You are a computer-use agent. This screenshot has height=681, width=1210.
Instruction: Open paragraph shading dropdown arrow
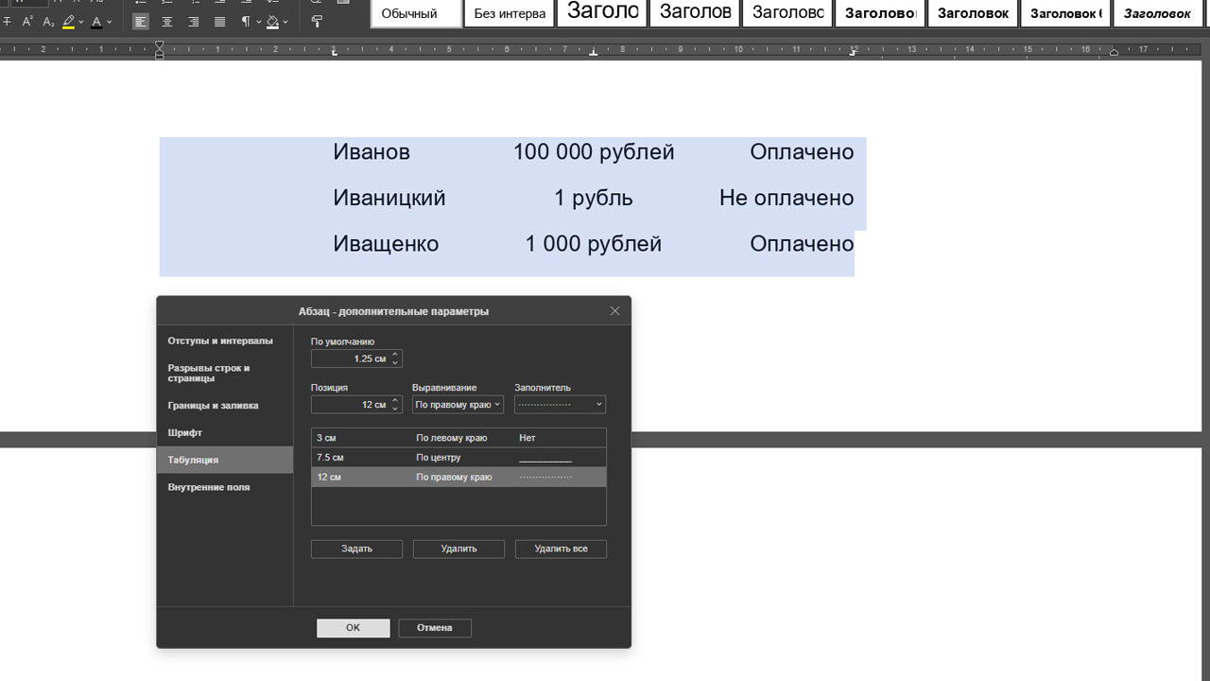[x=285, y=22]
